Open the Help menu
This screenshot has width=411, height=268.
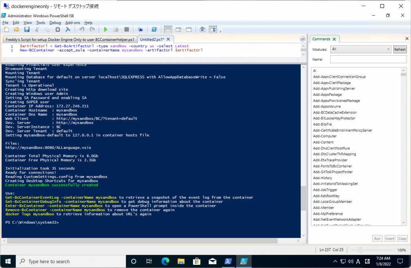pos(88,23)
